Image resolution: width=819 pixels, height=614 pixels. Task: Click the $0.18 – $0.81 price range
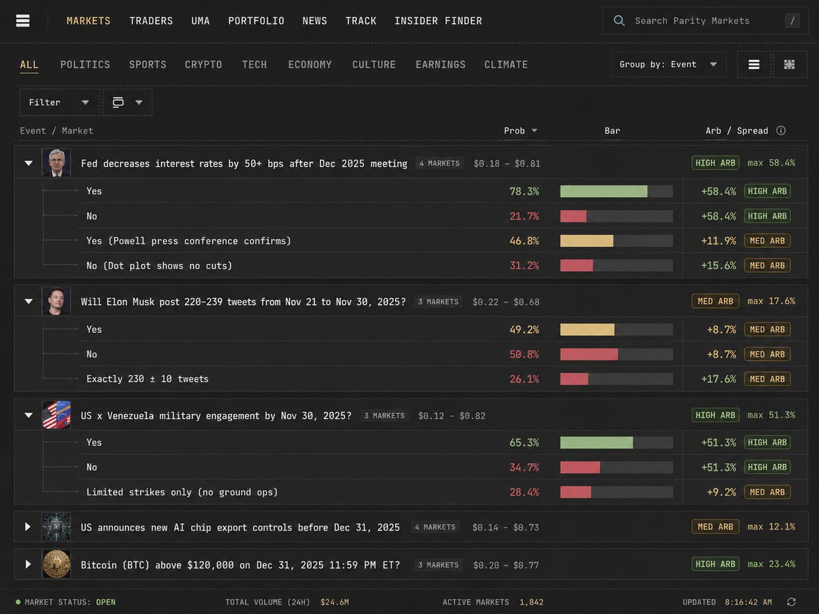tap(507, 163)
